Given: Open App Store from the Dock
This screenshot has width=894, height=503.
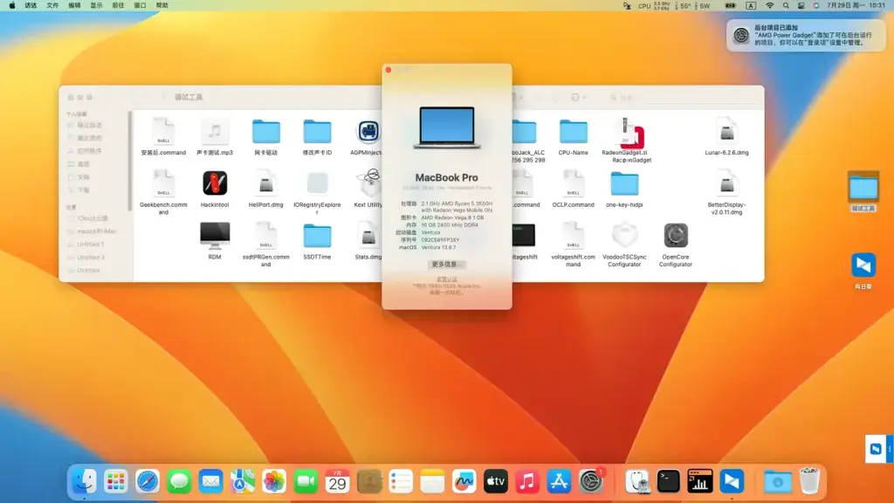Looking at the screenshot, I should click(559, 482).
